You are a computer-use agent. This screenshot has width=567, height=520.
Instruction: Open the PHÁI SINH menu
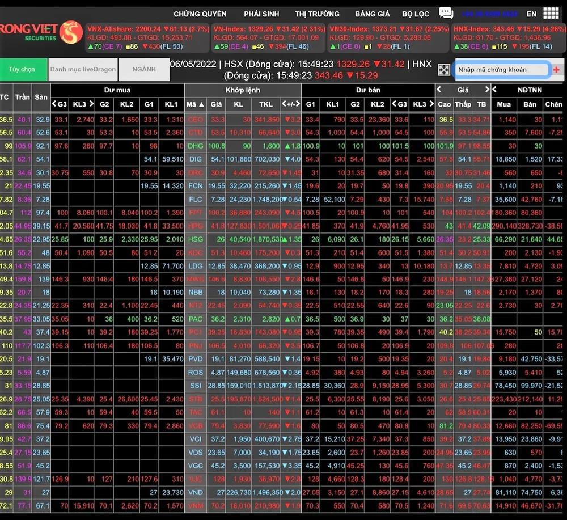coord(260,14)
